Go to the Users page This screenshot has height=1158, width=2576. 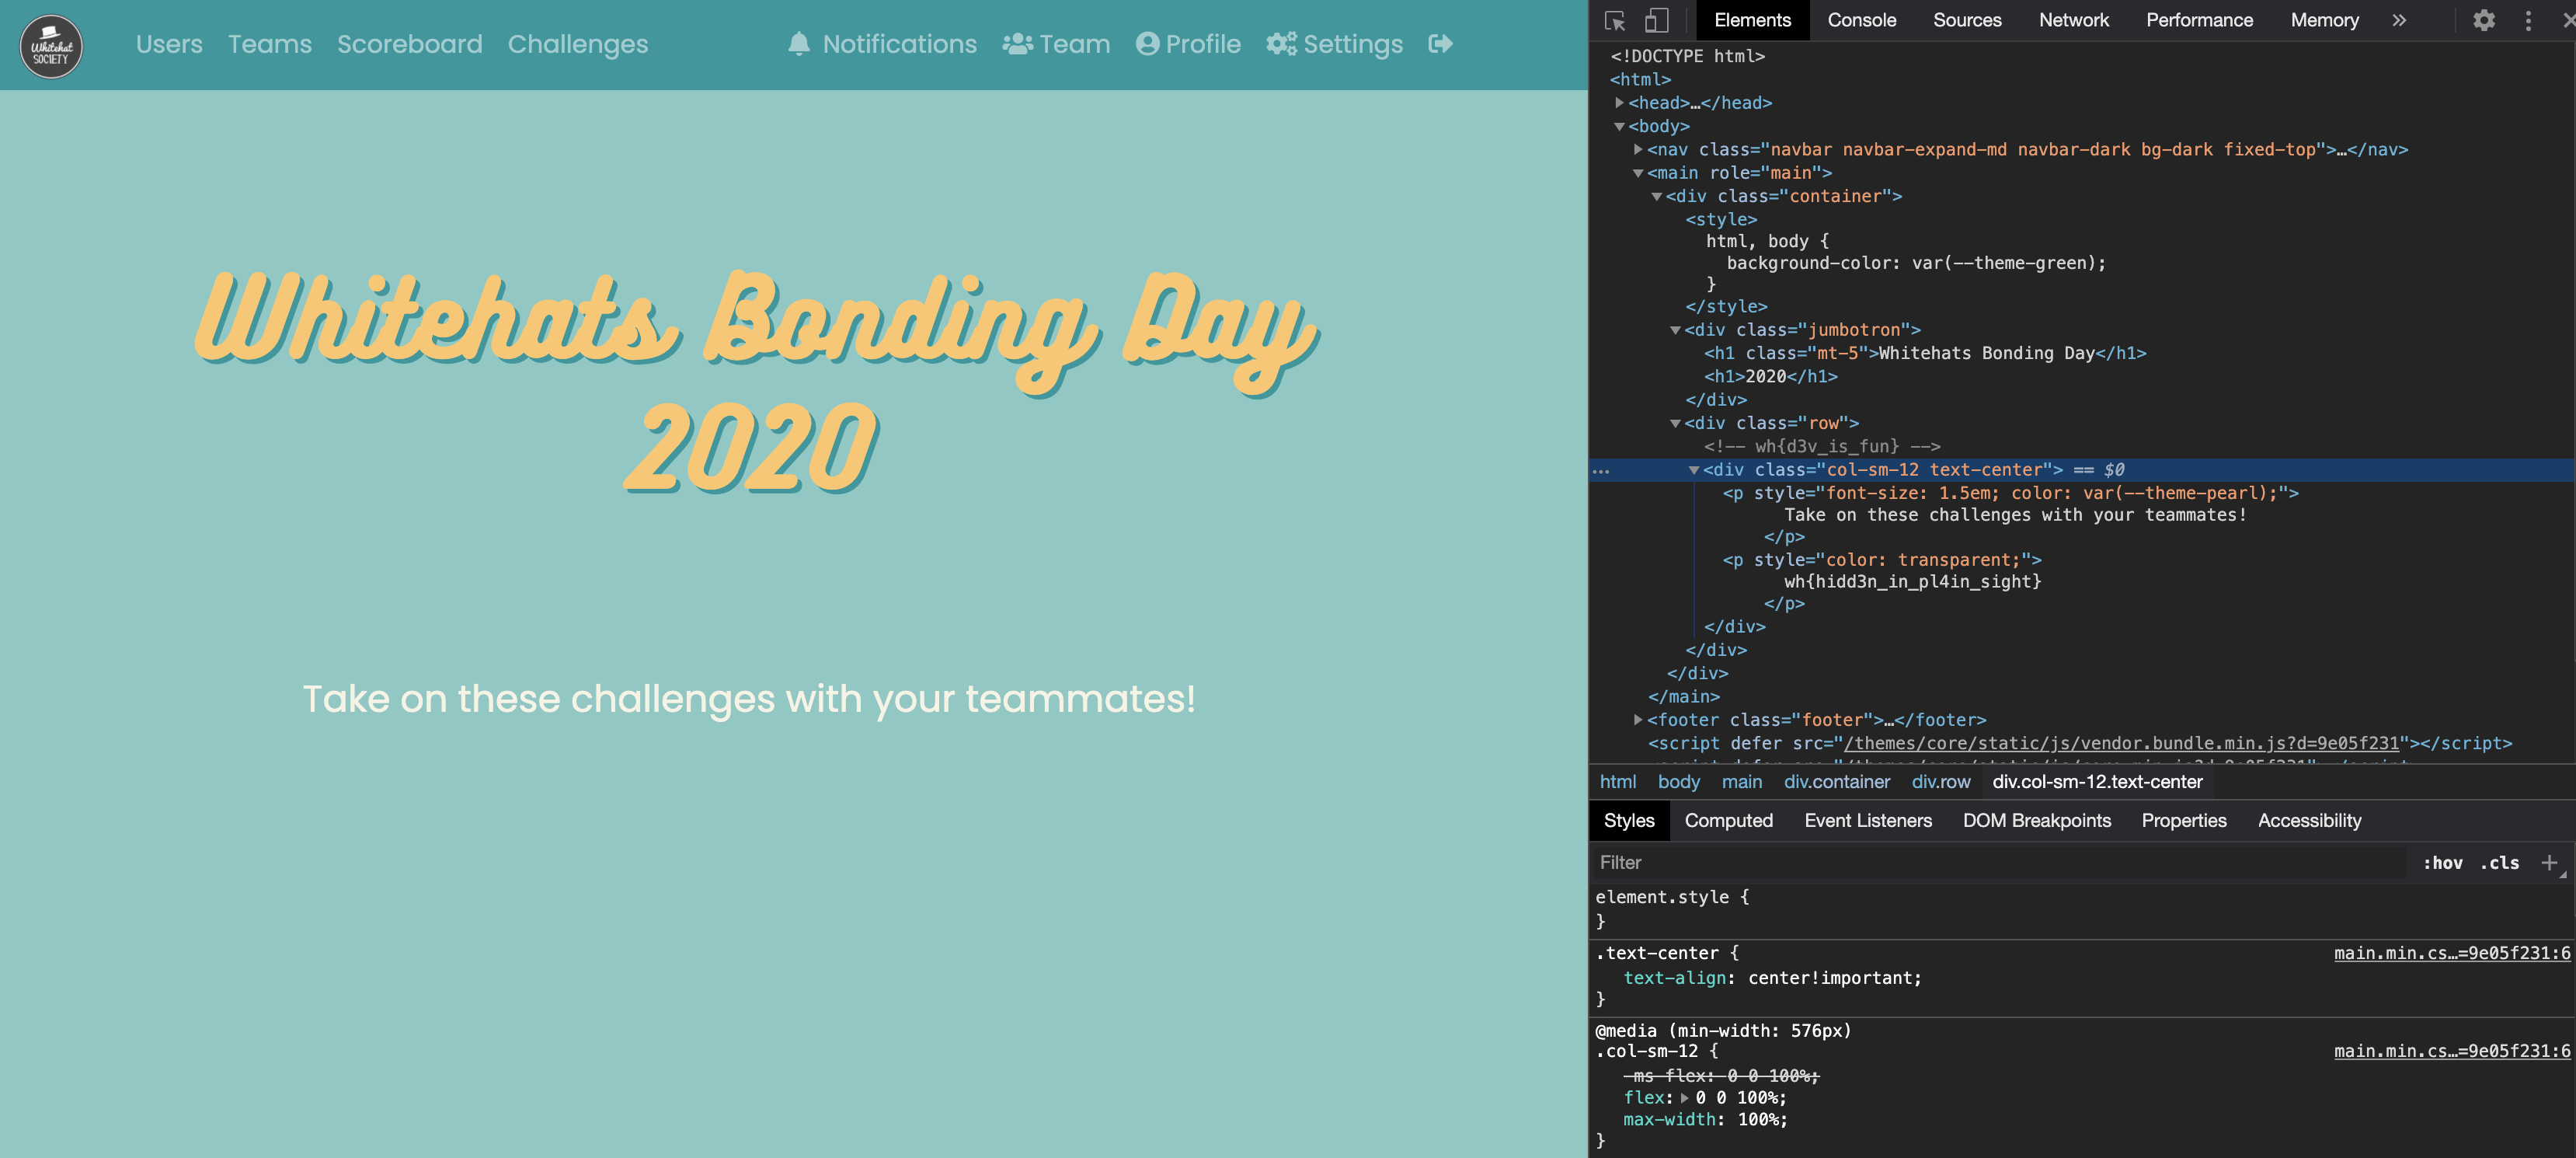click(x=169, y=44)
